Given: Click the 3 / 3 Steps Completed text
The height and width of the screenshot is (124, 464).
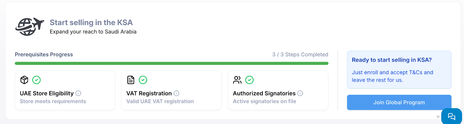Looking at the screenshot, I should click(300, 55).
